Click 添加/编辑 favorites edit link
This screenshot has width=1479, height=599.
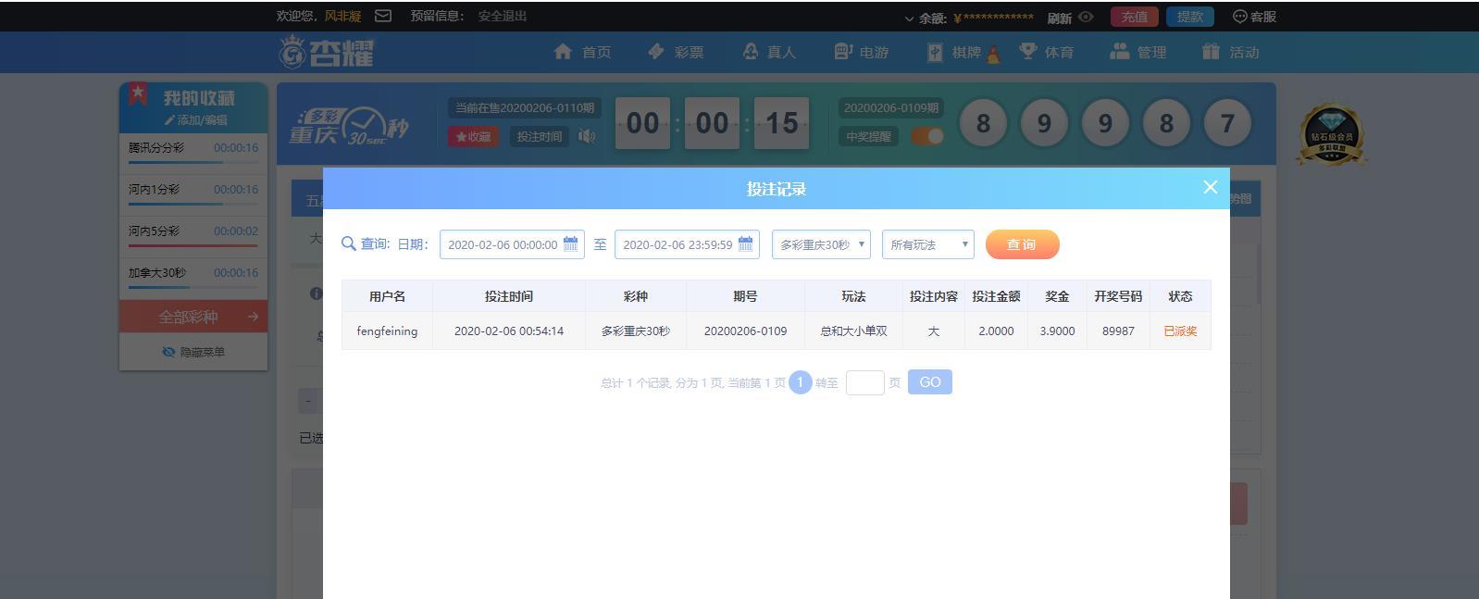(x=196, y=120)
